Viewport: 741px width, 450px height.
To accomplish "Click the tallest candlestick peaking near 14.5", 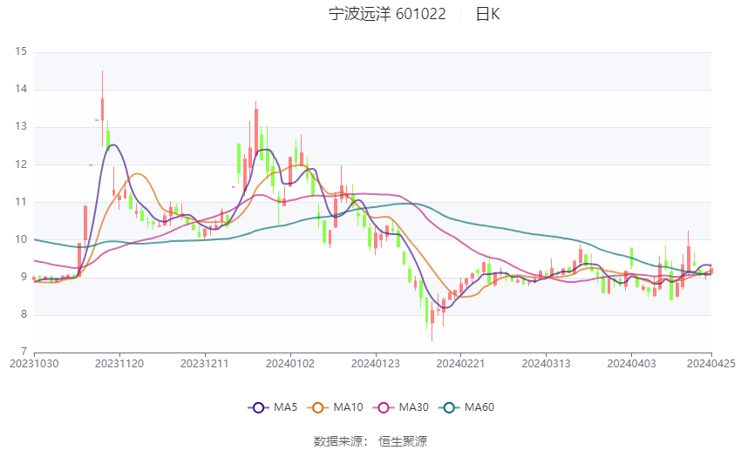I will (102, 109).
